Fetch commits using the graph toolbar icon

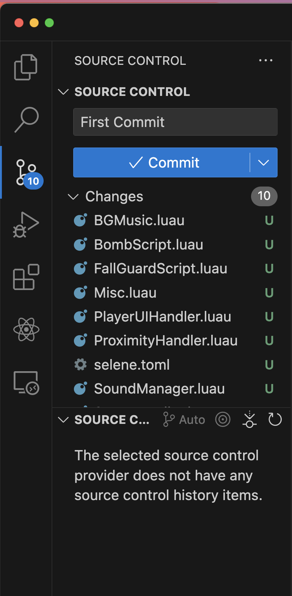(x=249, y=419)
